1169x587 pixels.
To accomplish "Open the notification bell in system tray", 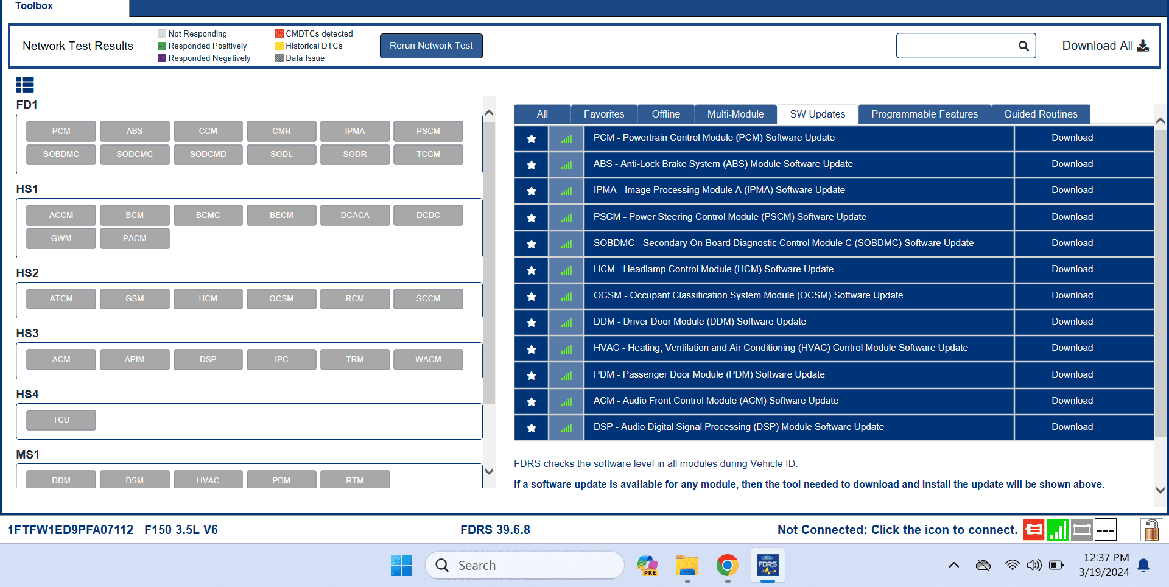I will (1143, 565).
